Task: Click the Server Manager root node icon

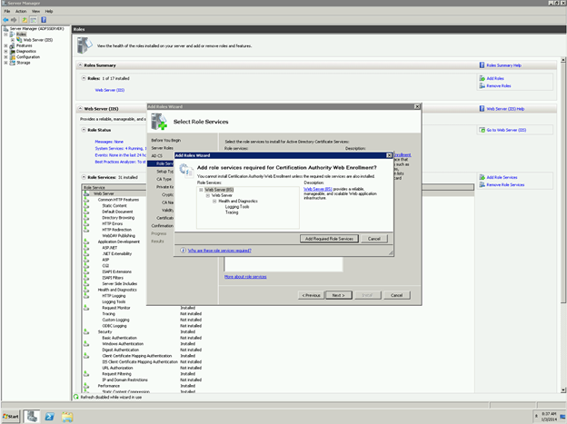Action: pyautogui.click(x=5, y=28)
